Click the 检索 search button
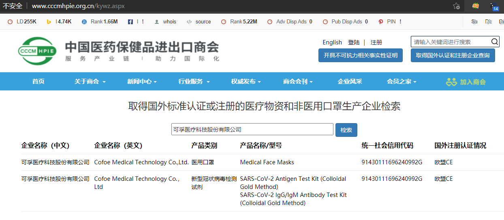Image resolution: width=504 pixels, height=220 pixels. [x=346, y=130]
